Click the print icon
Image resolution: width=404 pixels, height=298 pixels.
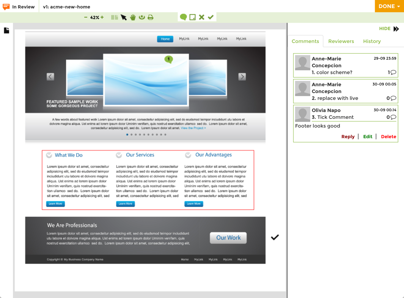pos(151,17)
